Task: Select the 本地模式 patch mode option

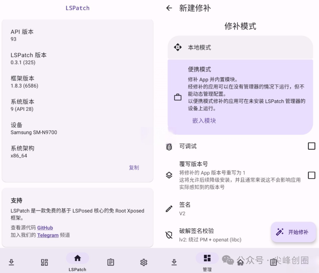Action: 240,47
